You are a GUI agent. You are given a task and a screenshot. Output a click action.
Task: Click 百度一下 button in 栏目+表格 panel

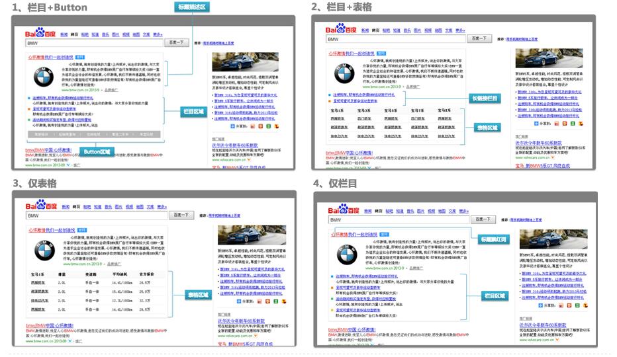point(479,38)
